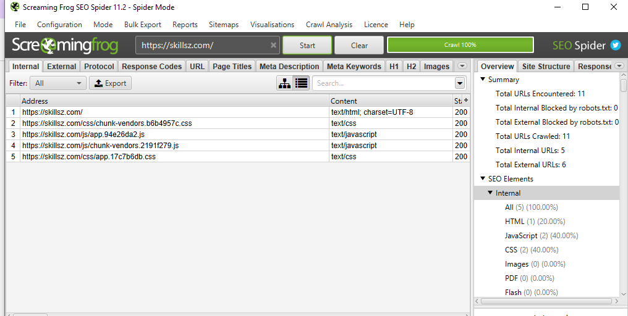The image size is (628, 316).
Task: Click CSS (2) in the overview tree
Action: 532,249
